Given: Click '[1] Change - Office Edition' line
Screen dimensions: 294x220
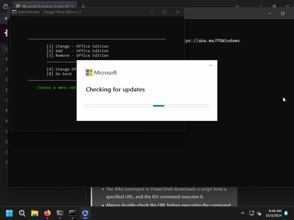Looking at the screenshot, I should [78, 46].
